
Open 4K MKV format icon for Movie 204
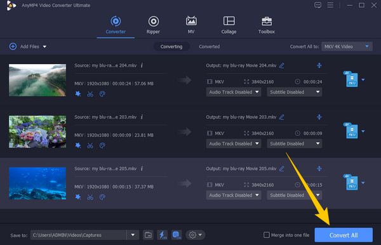351,79
